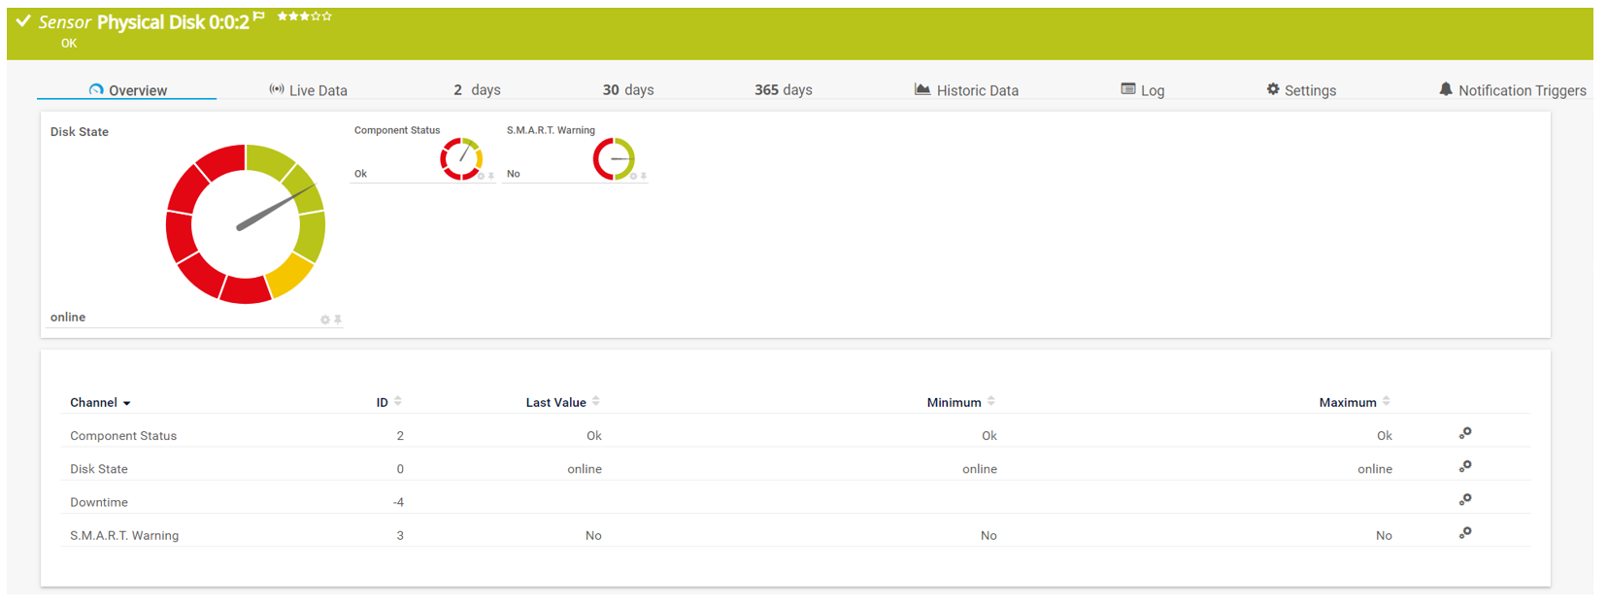Pin the Component Status gauge
Screen dimensions: 1608x605
tap(491, 176)
